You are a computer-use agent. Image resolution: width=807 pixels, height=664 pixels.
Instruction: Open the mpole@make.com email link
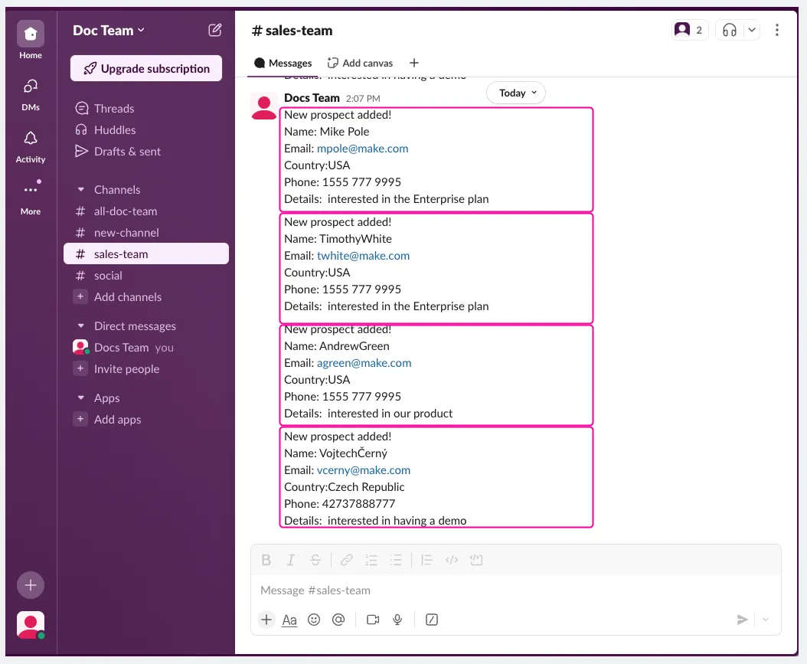coord(362,149)
